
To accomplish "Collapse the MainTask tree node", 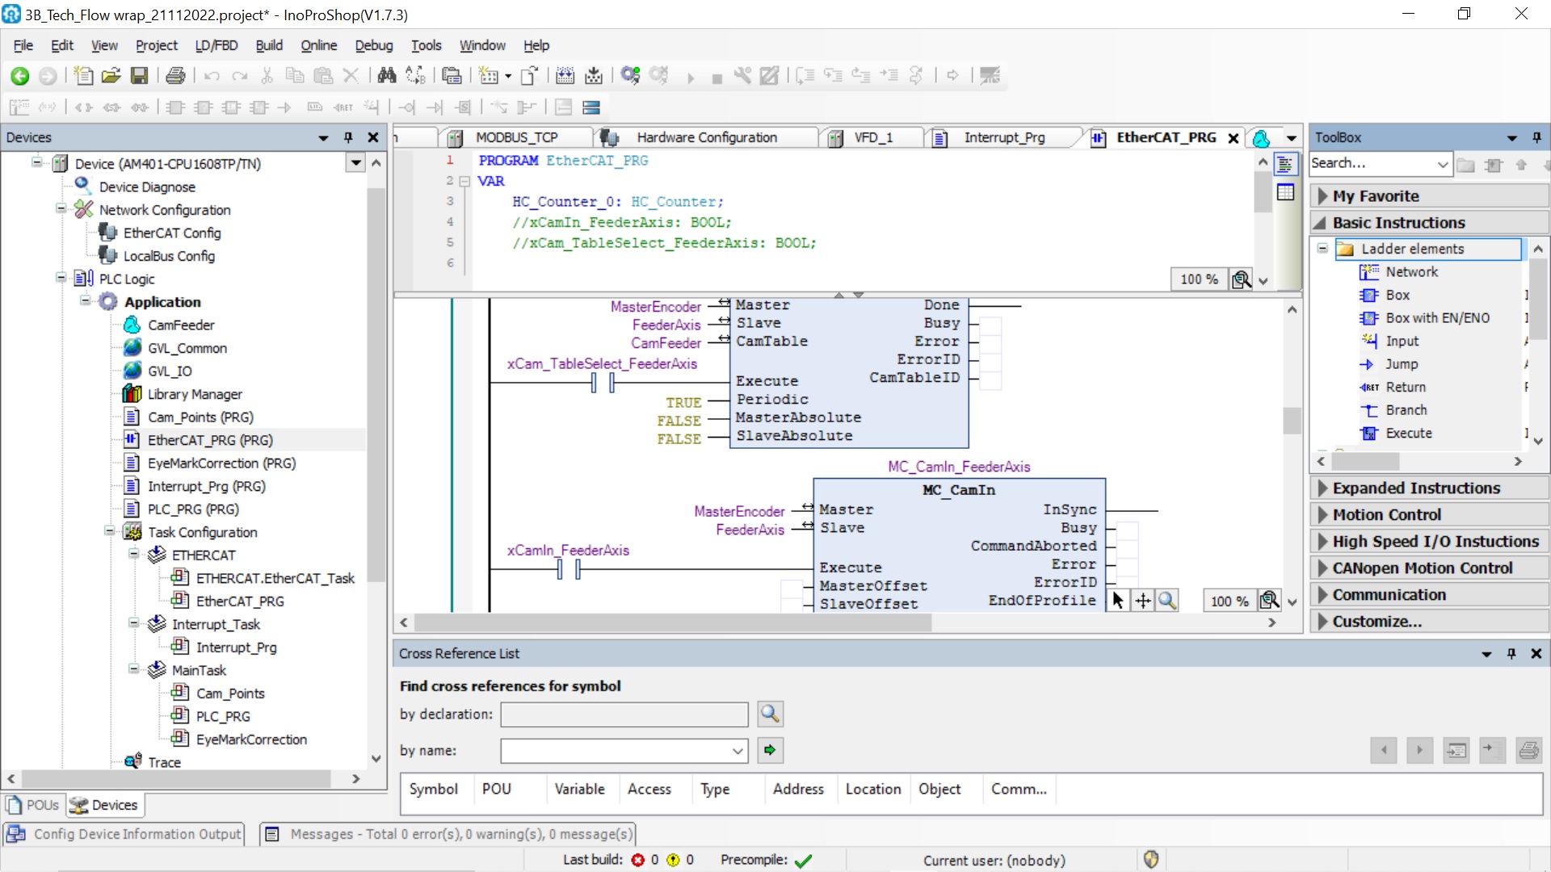I will coord(134,669).
